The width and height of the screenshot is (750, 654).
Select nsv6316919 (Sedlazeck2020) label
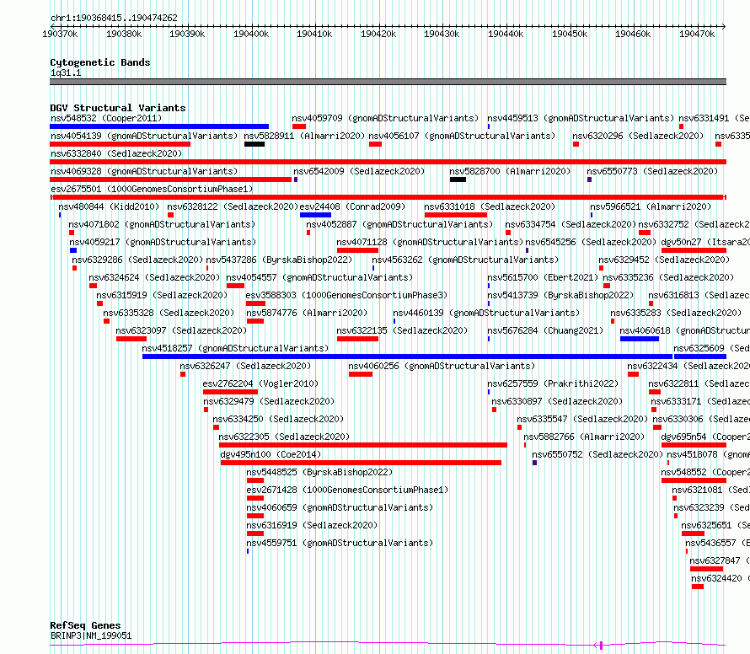[312, 525]
